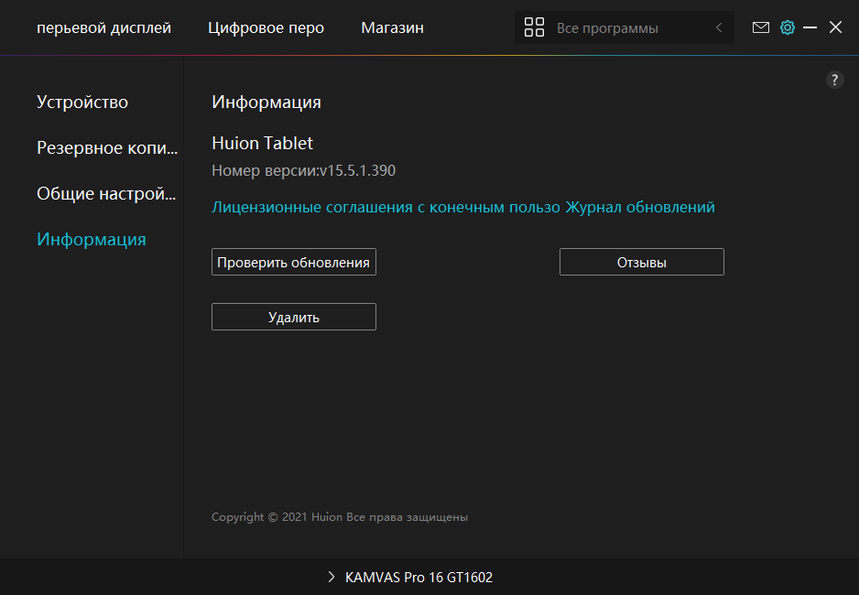Open the mail messages icon

coord(760,27)
